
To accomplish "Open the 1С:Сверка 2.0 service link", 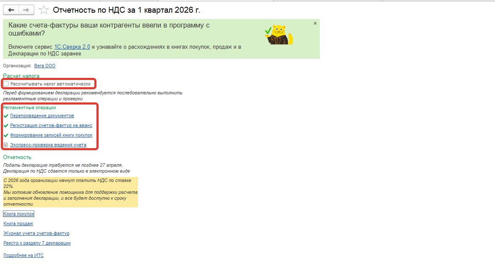I will click(72, 47).
